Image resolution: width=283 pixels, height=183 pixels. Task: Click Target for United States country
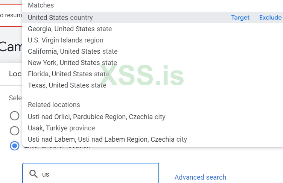click(240, 18)
